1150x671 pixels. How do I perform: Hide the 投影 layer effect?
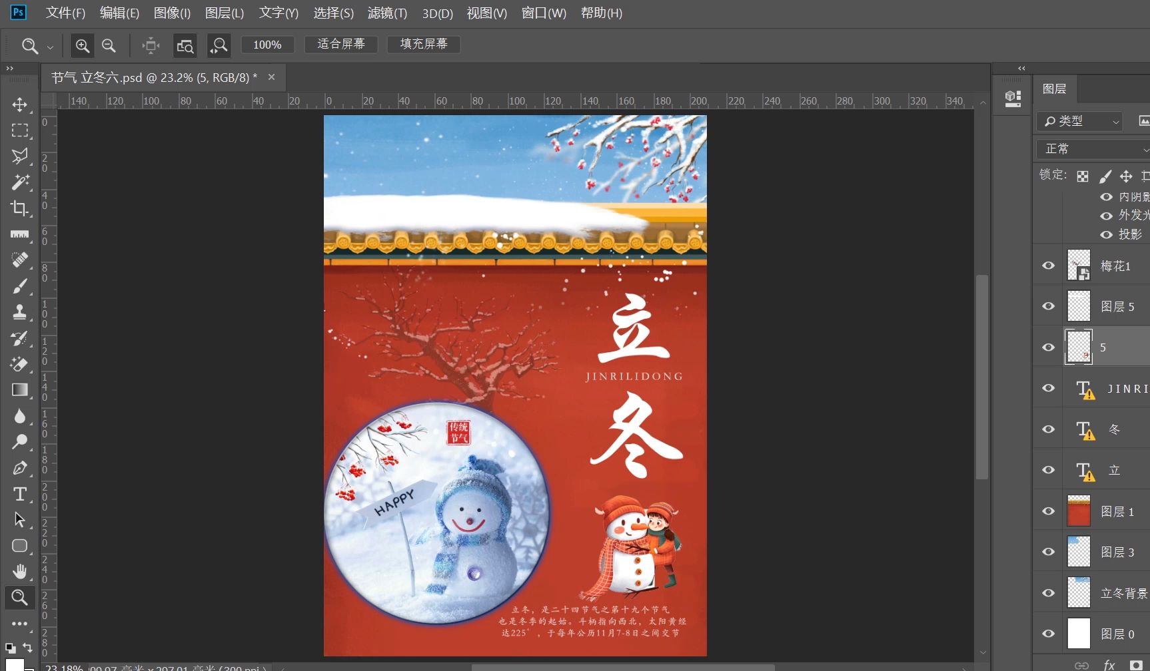1106,234
